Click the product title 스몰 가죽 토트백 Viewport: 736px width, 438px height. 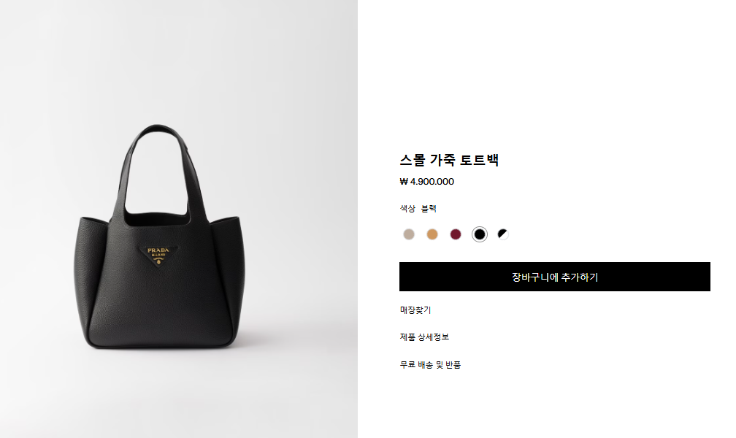pyautogui.click(x=449, y=160)
